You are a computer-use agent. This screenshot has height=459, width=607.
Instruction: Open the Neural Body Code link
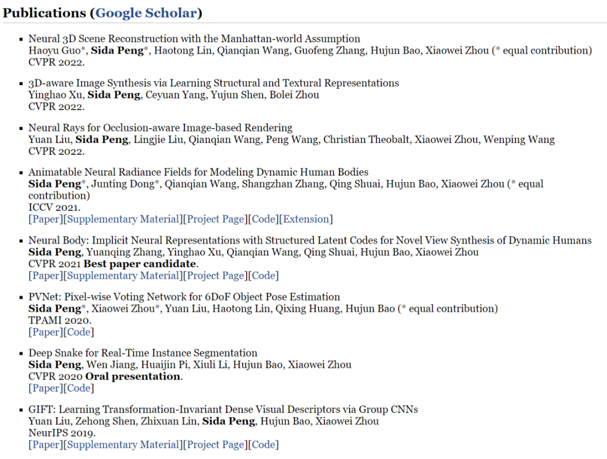(264, 276)
